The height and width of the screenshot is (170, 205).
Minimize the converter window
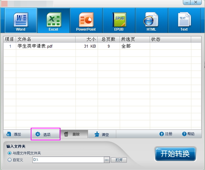[x=187, y=2]
